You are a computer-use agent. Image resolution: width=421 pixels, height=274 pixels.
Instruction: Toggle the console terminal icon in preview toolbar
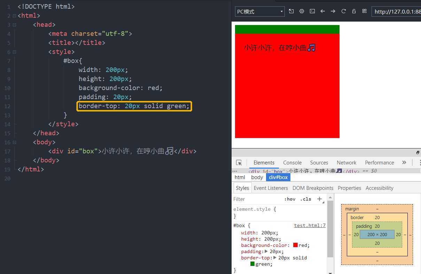[x=312, y=11]
